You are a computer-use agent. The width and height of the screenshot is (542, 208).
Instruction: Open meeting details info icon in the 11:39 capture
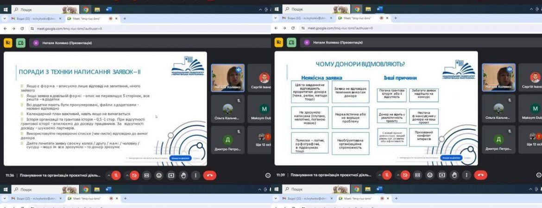pos(539,175)
